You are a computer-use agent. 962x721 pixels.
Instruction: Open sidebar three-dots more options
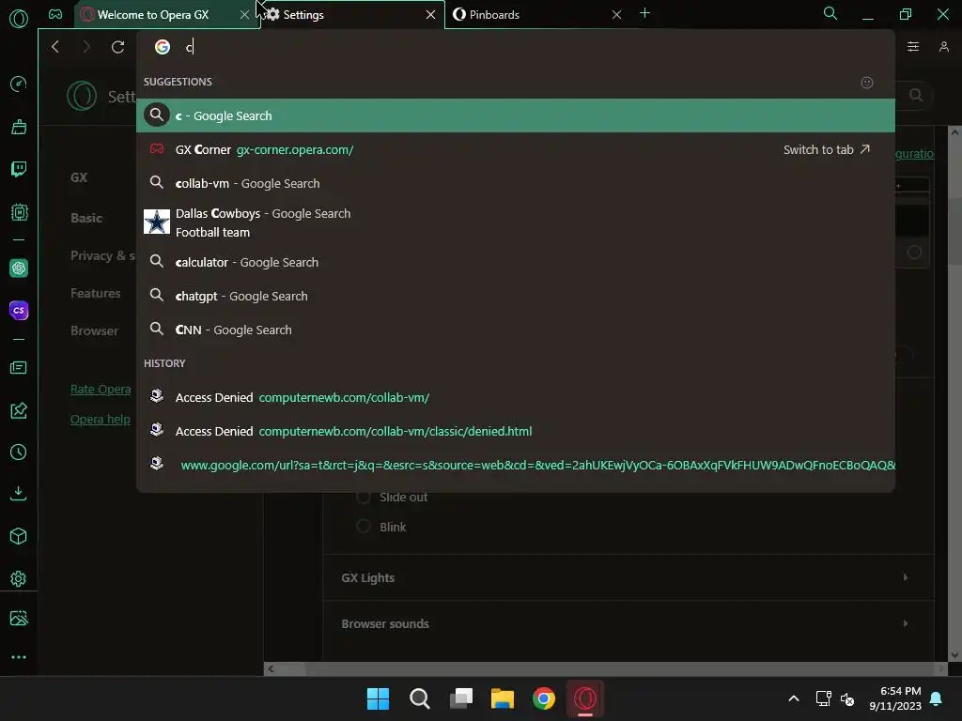19,657
